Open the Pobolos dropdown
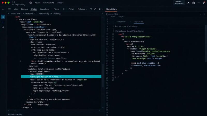The width and height of the screenshot is (207, 116). point(82,9)
